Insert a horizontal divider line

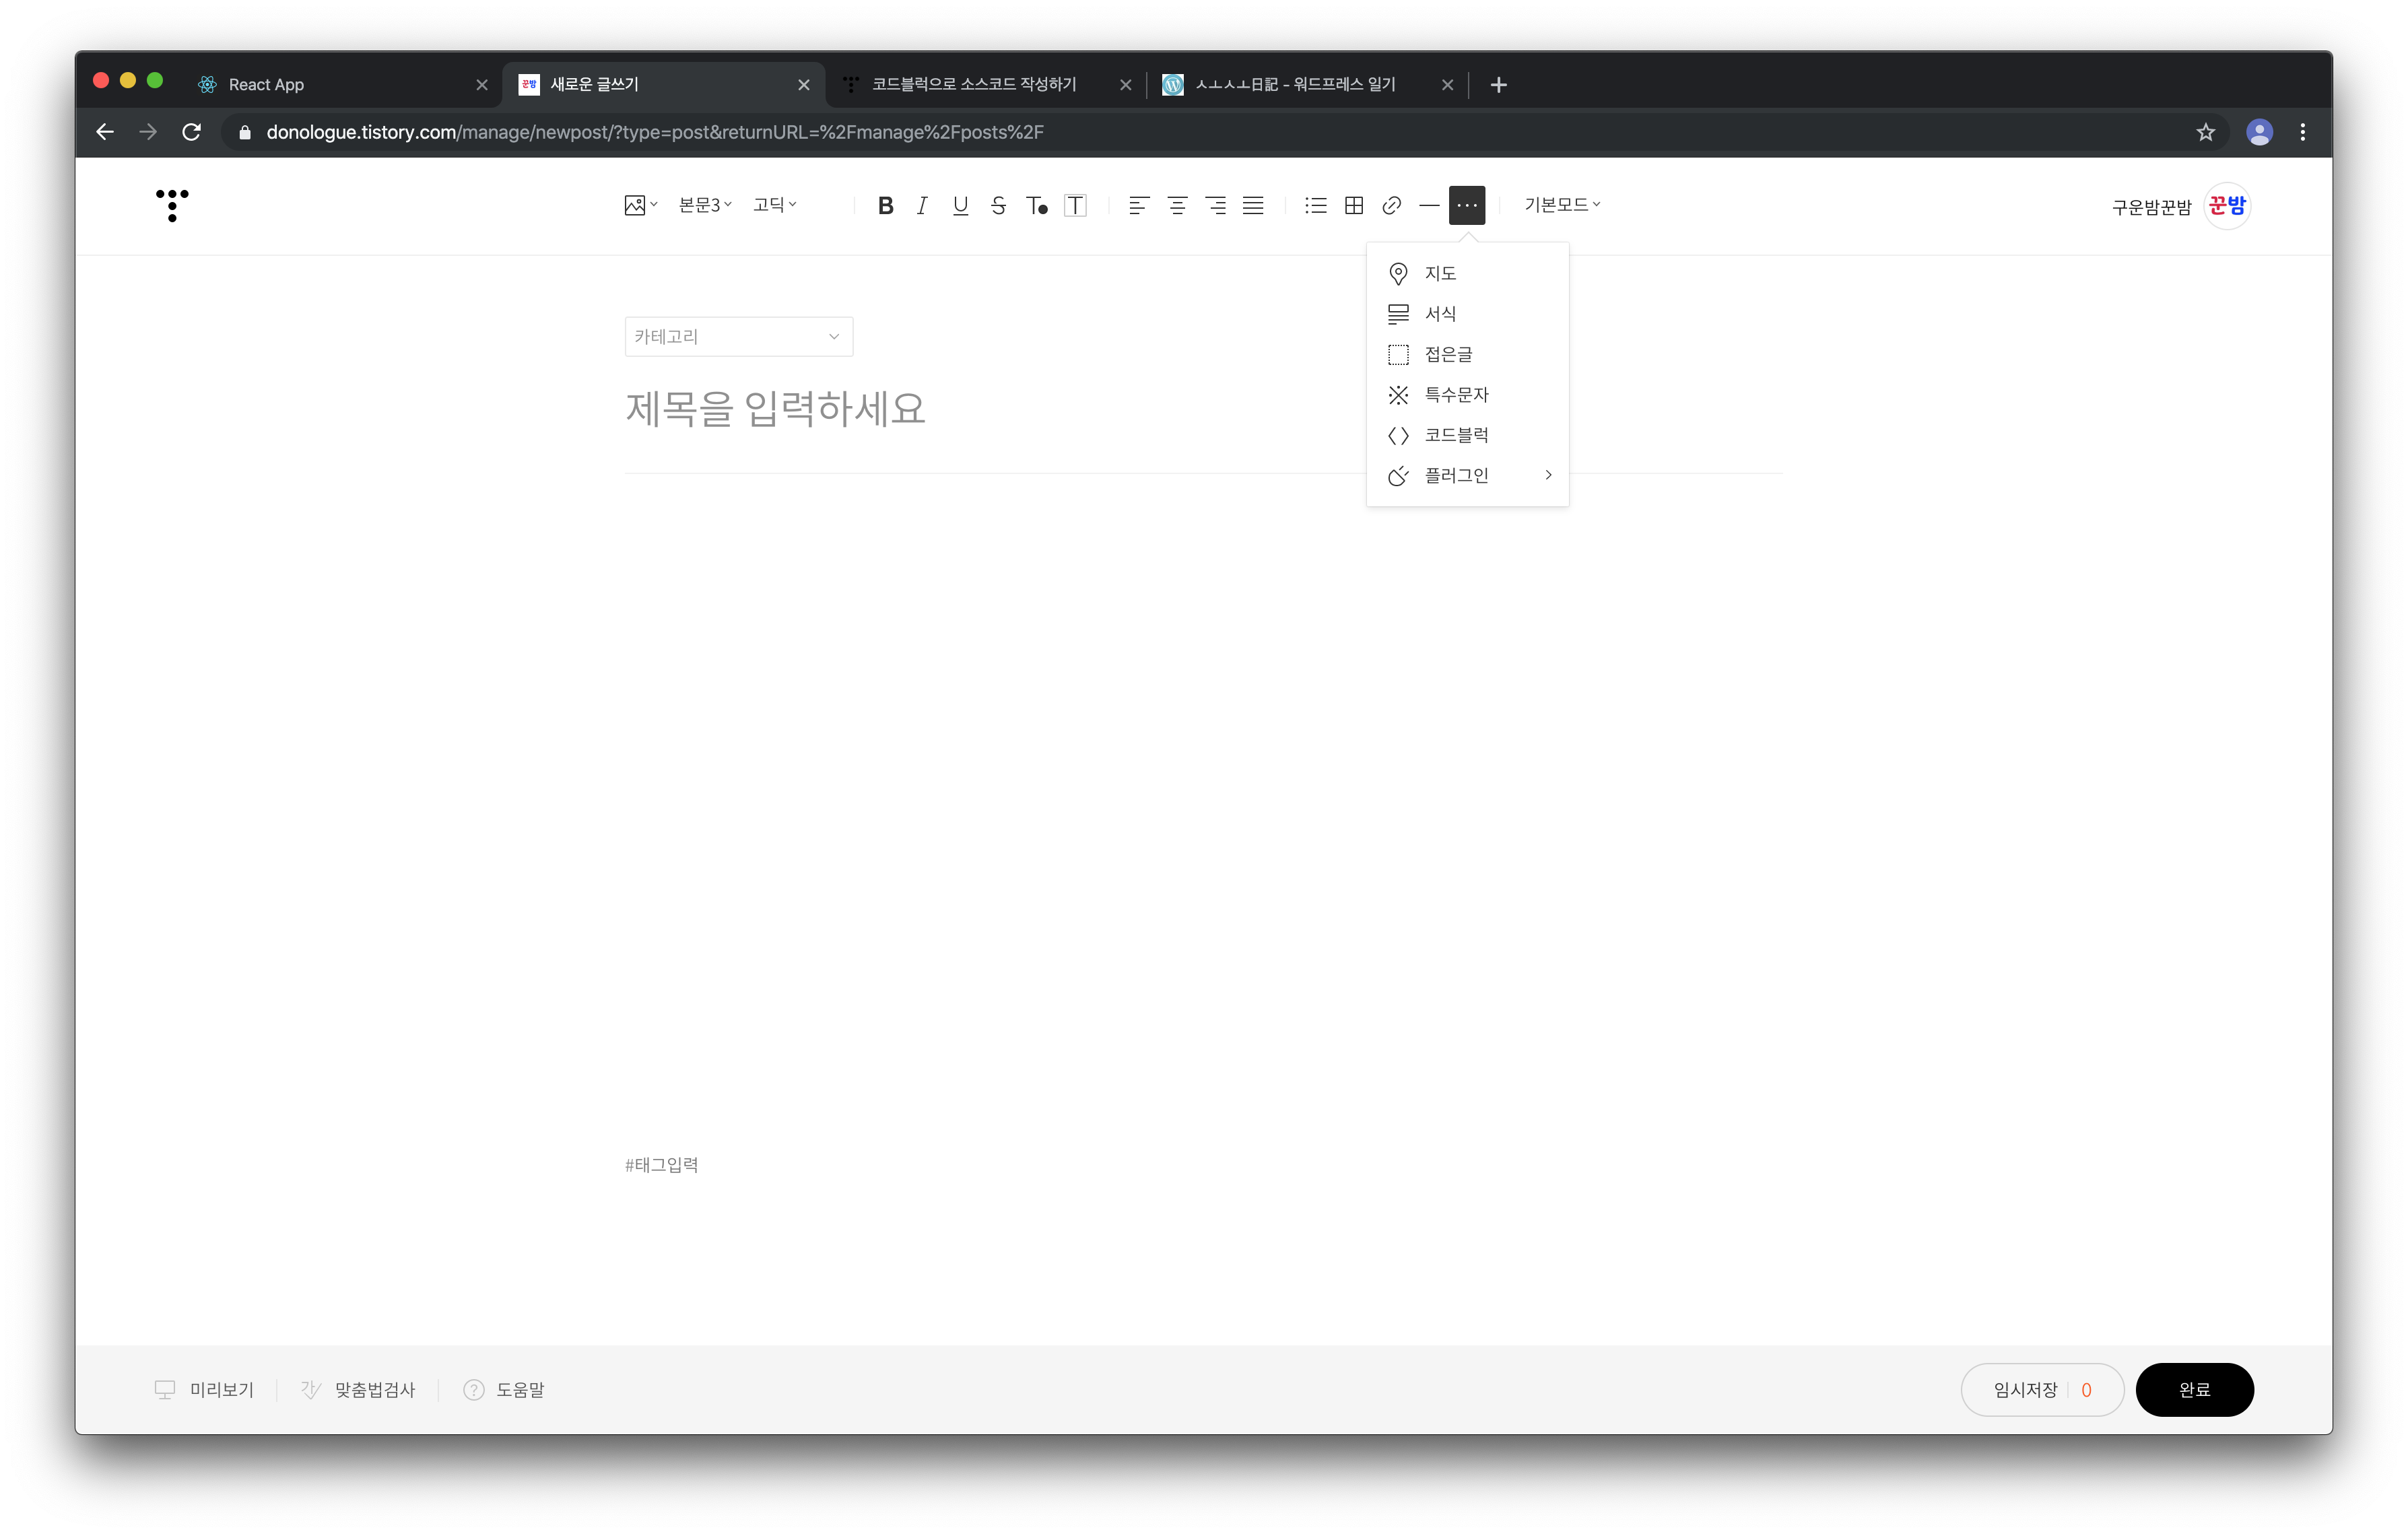pyautogui.click(x=1429, y=206)
